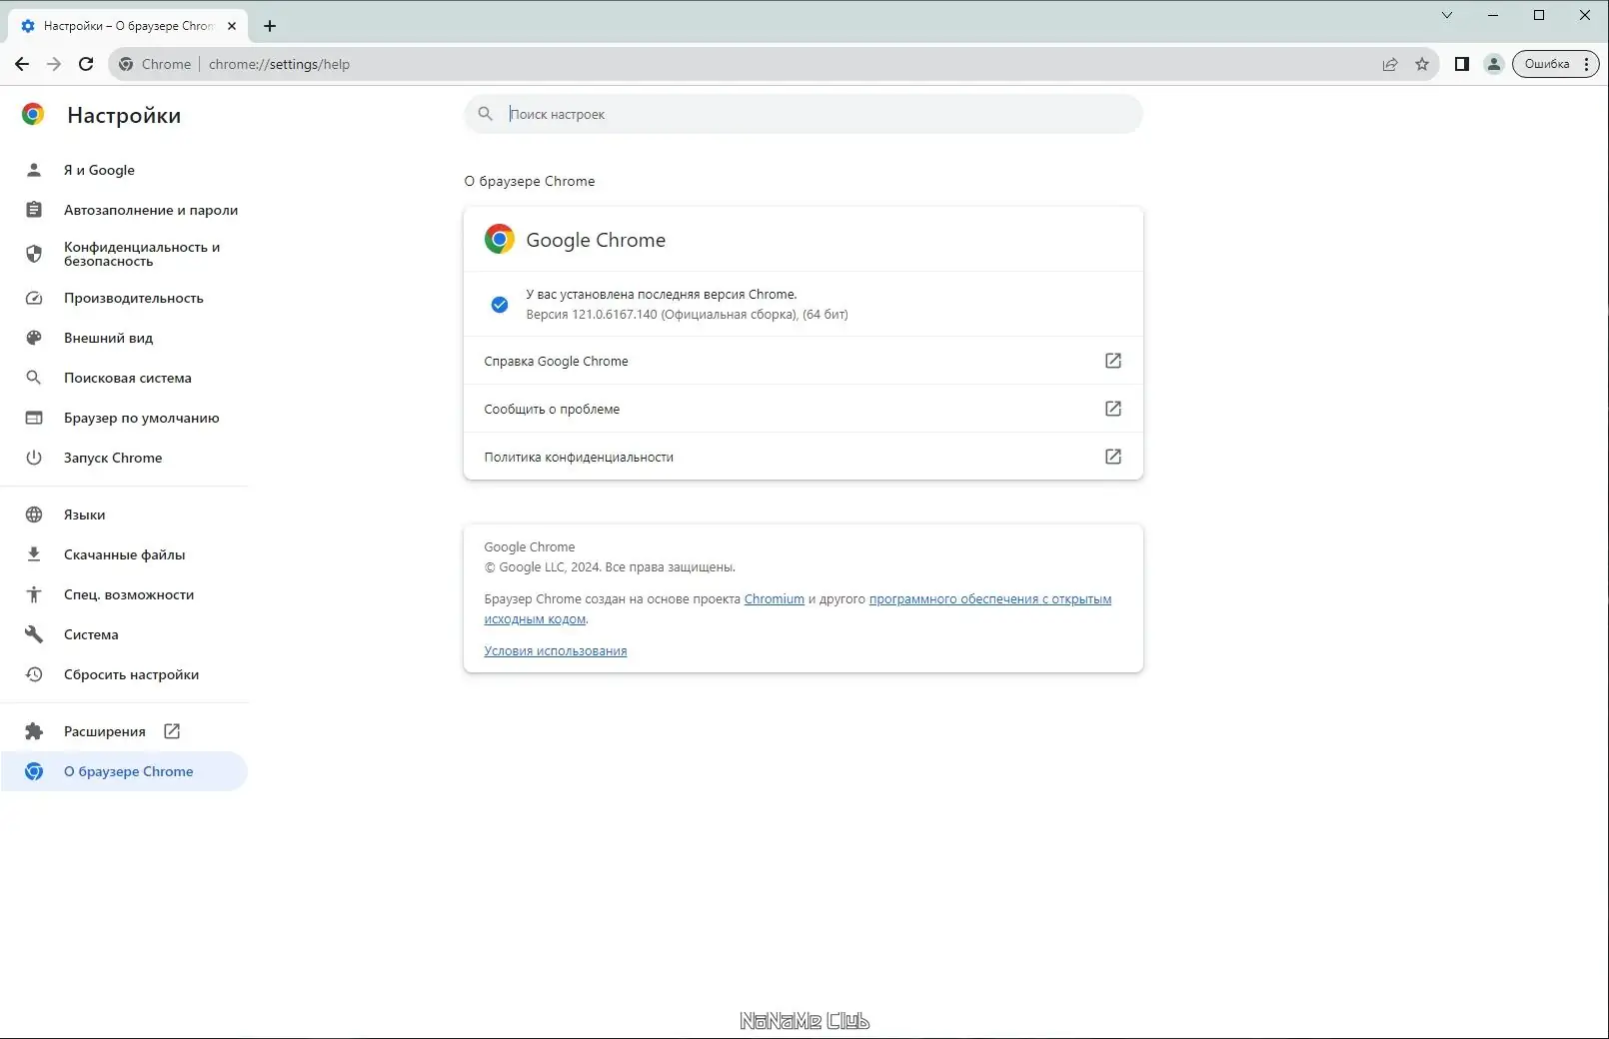Open Расширения in a new tab
This screenshot has height=1039, width=1609.
coord(124,731)
